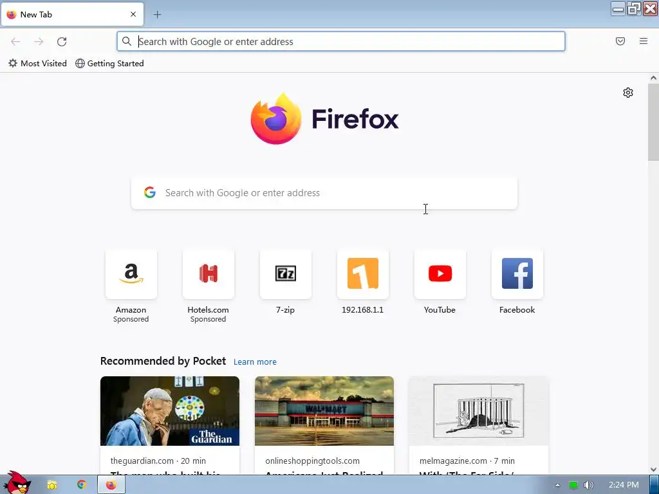Open the Walmart article thumbnail

(324, 411)
